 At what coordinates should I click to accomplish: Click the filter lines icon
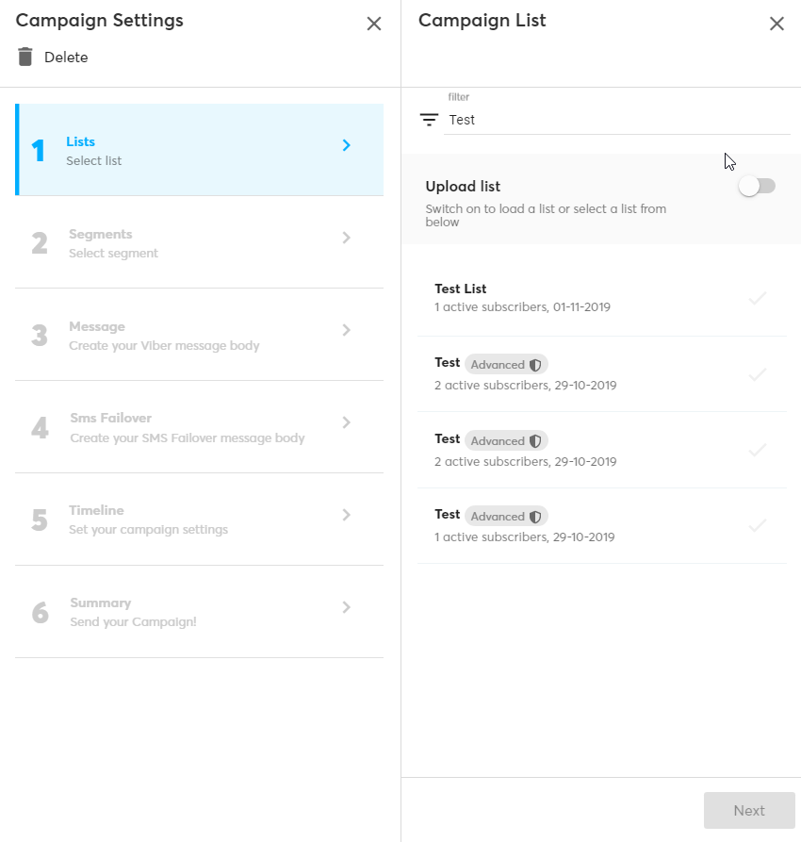429,120
